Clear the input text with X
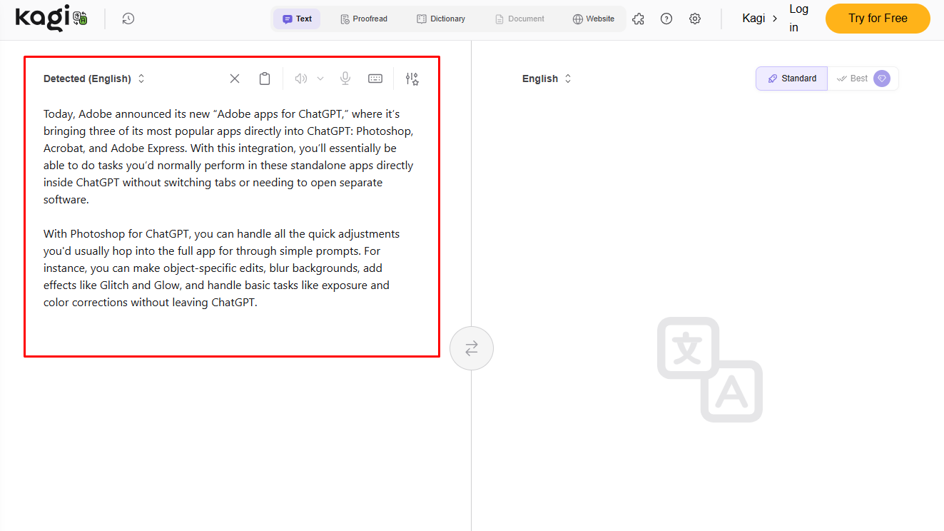 (234, 79)
